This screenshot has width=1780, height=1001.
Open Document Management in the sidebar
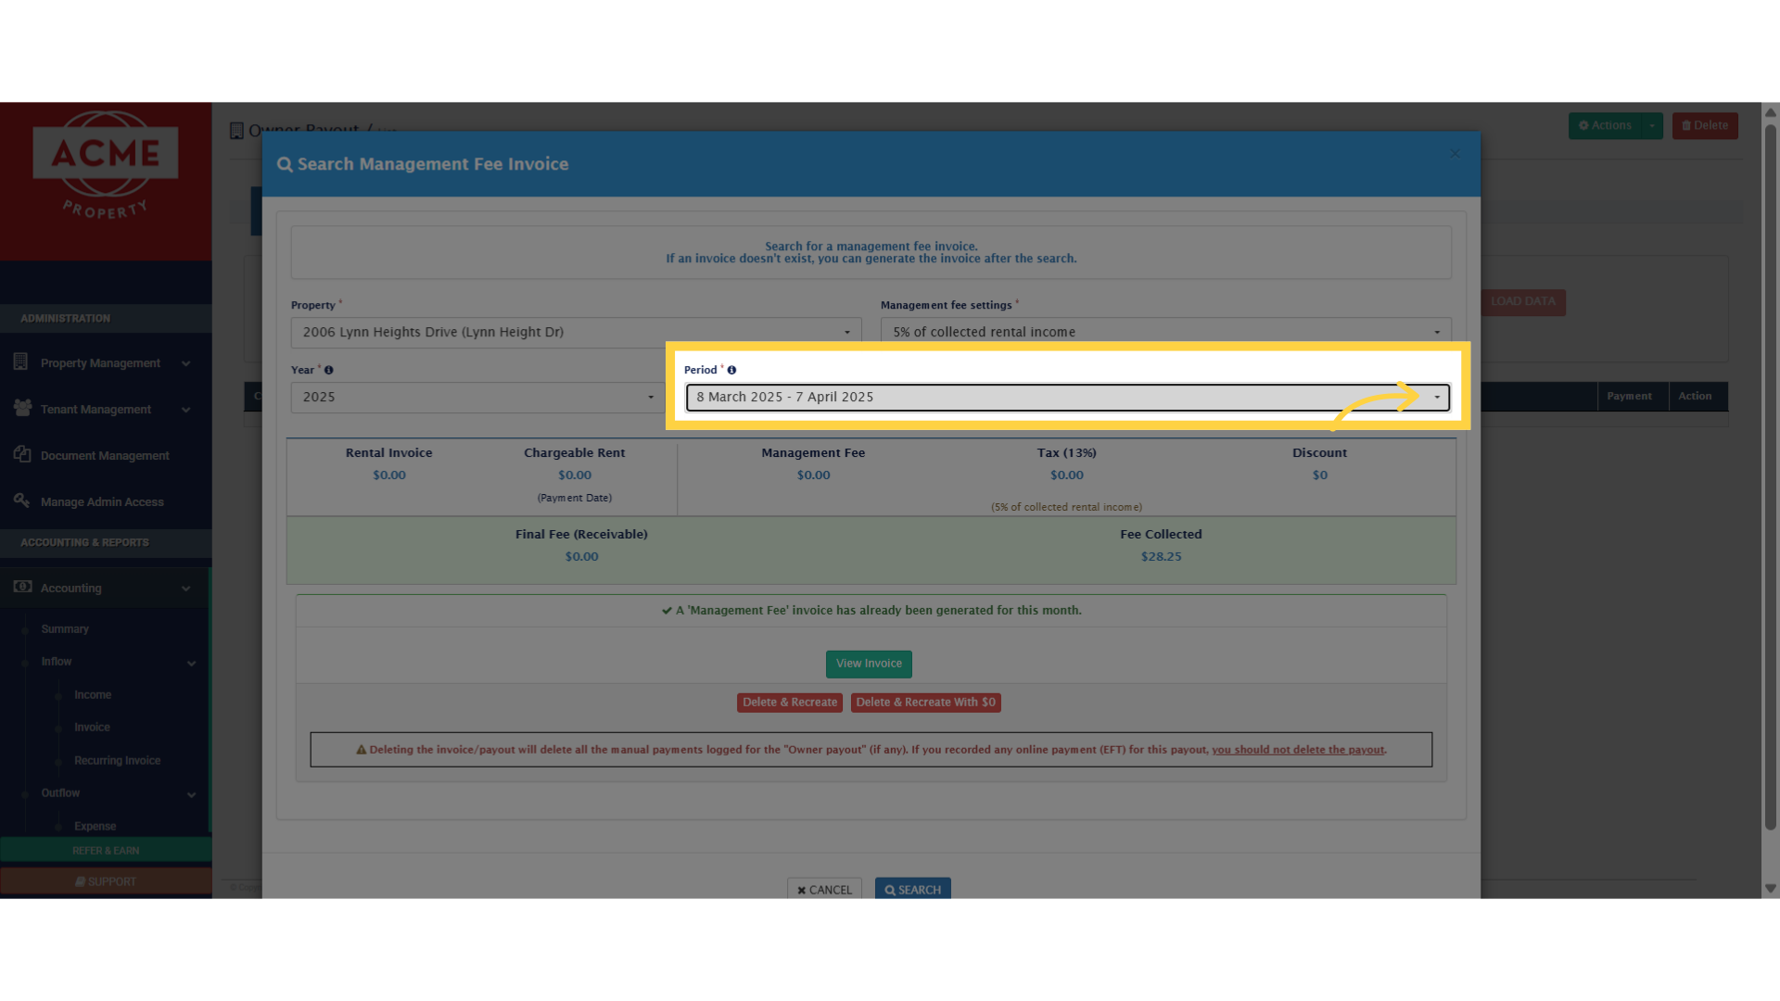[x=106, y=456]
